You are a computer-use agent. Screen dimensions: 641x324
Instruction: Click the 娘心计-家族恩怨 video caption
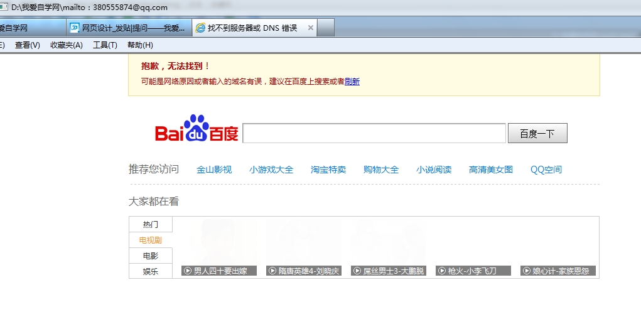click(x=558, y=271)
